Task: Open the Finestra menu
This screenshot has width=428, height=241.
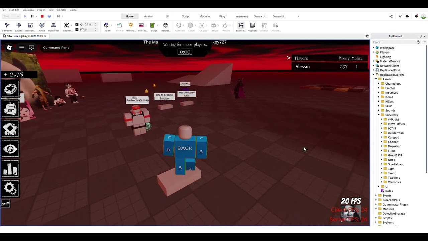Action: [x=62, y=10]
